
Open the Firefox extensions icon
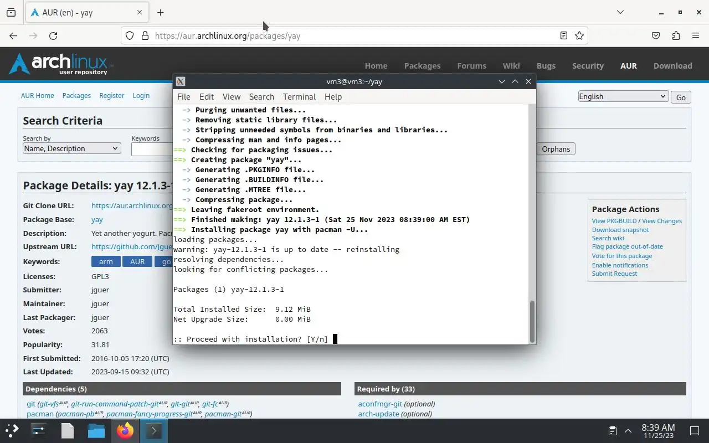coord(676,35)
